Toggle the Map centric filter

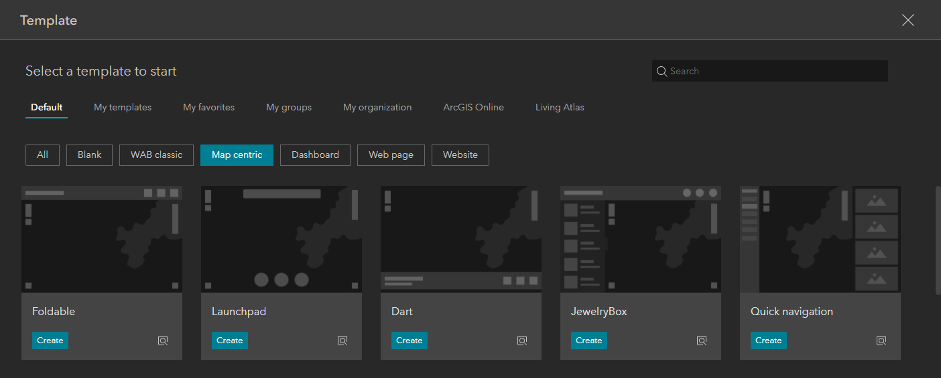point(237,155)
